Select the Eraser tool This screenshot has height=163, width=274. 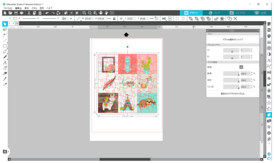point(5,74)
